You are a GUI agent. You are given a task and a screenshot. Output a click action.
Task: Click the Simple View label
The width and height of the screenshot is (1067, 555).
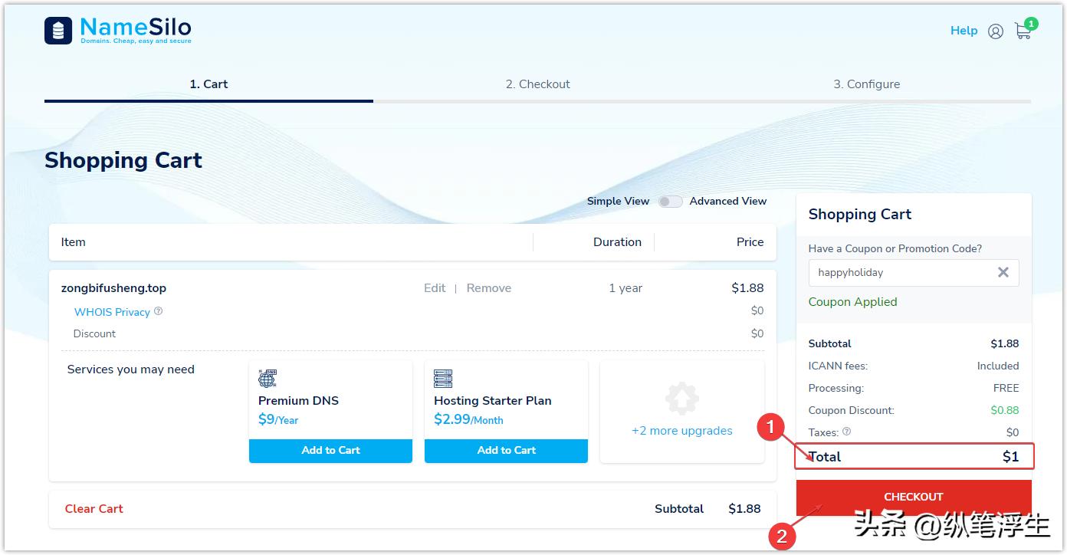pyautogui.click(x=618, y=201)
